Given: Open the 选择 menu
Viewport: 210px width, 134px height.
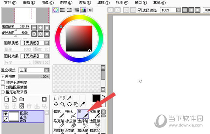Looking at the screenshot, I should [85, 2].
